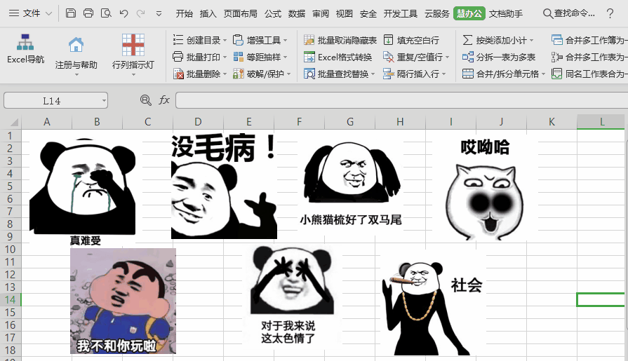Open the 文件 menu

[32, 13]
